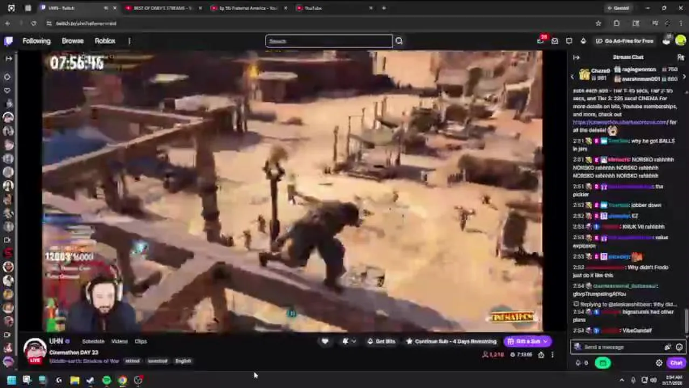Viewport: 689px width, 388px height.
Task: Open the emote picker in chat box
Action: tap(679, 347)
